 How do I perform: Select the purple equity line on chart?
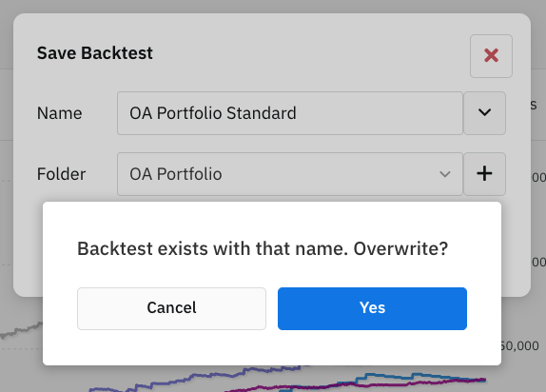[x=195, y=378]
